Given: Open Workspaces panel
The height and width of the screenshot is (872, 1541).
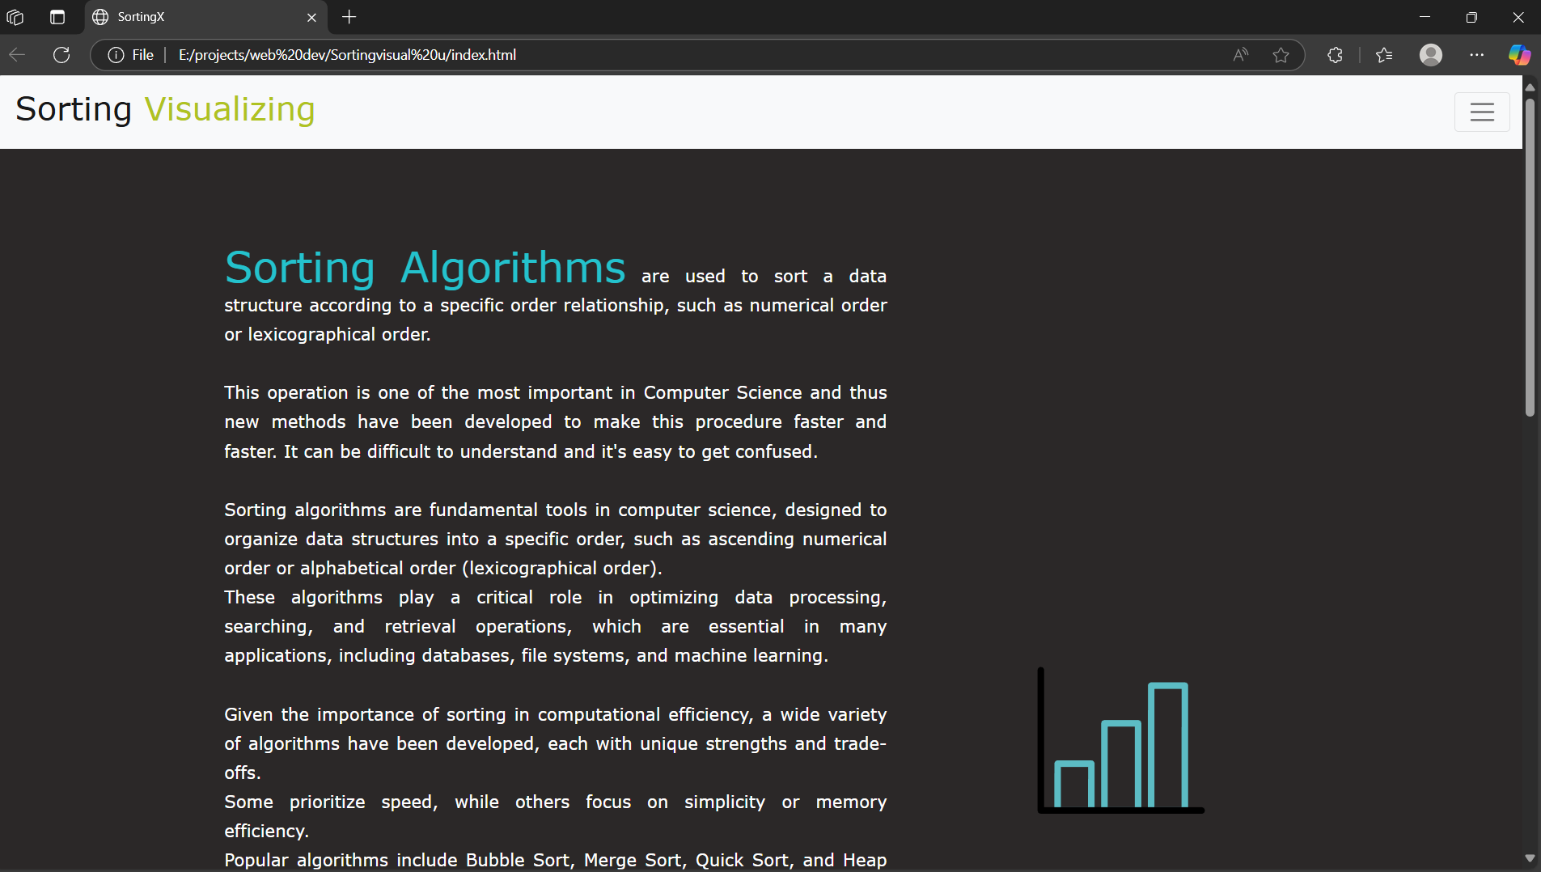Looking at the screenshot, I should click(x=15, y=17).
